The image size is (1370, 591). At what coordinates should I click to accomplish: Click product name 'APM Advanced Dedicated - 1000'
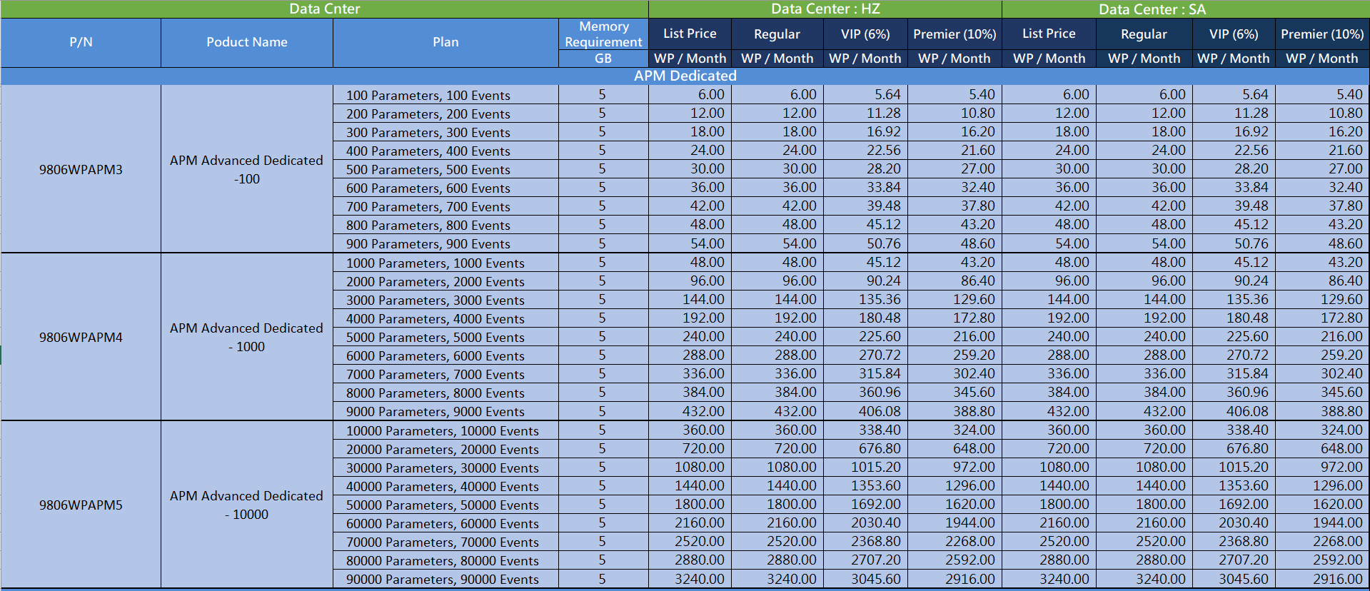point(247,337)
